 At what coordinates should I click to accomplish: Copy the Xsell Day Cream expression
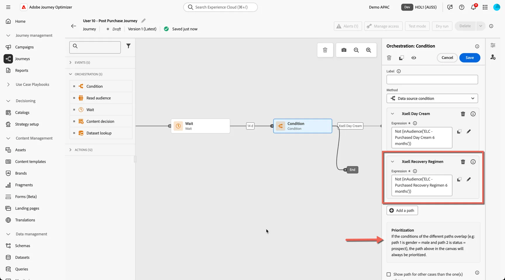click(459, 132)
